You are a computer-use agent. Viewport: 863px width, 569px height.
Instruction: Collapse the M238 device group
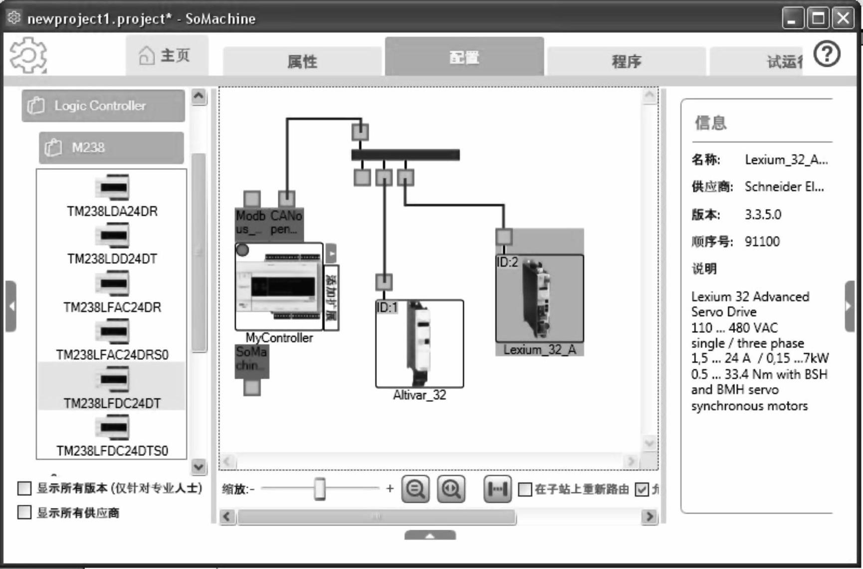click(111, 147)
